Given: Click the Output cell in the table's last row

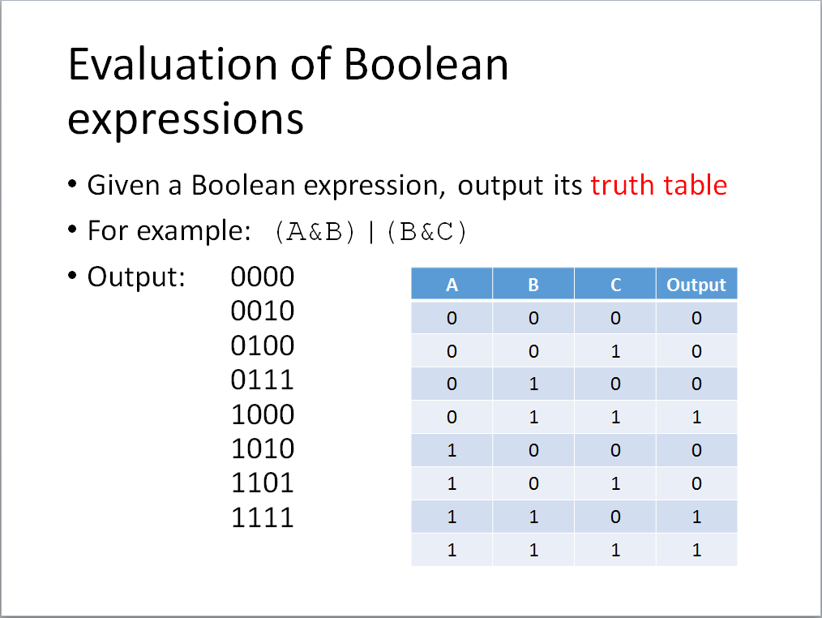Looking at the screenshot, I should 696,550.
